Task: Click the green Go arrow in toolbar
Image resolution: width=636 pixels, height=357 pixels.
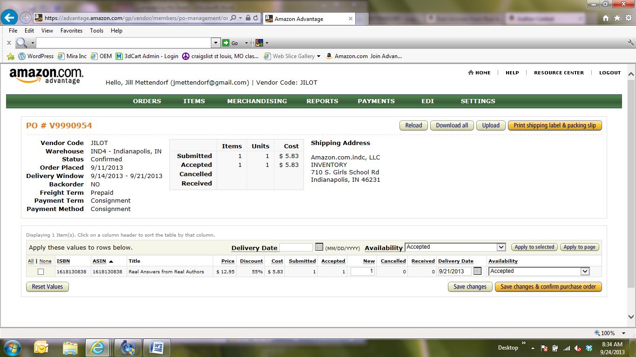Action: click(226, 43)
